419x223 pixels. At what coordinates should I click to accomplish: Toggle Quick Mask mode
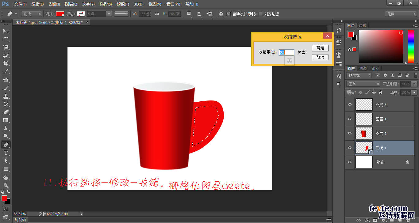pos(6,209)
